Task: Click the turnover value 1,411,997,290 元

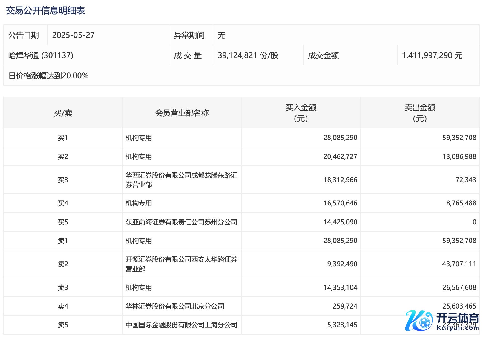Action: click(432, 55)
